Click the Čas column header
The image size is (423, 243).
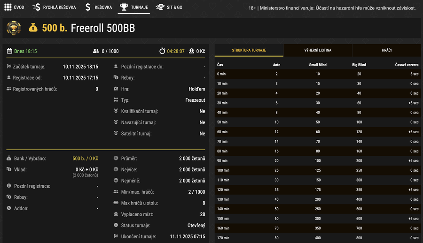click(x=220, y=65)
